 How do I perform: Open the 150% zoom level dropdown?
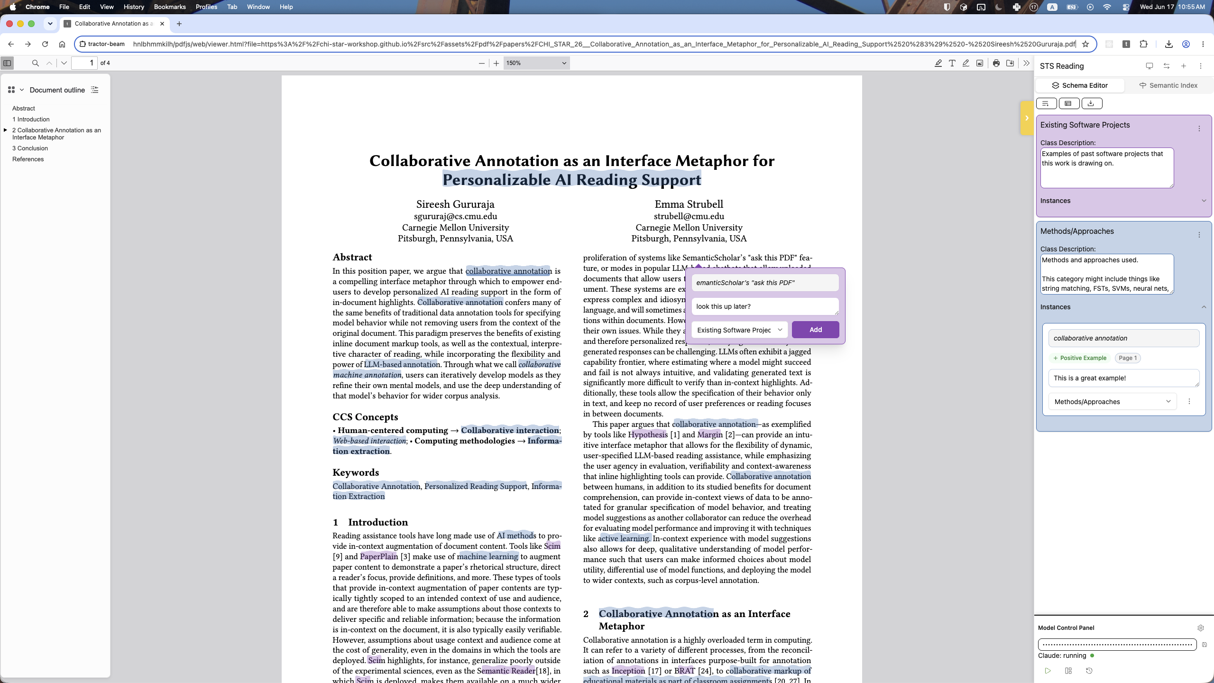pyautogui.click(x=536, y=63)
